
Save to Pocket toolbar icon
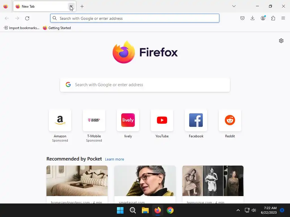(242, 18)
